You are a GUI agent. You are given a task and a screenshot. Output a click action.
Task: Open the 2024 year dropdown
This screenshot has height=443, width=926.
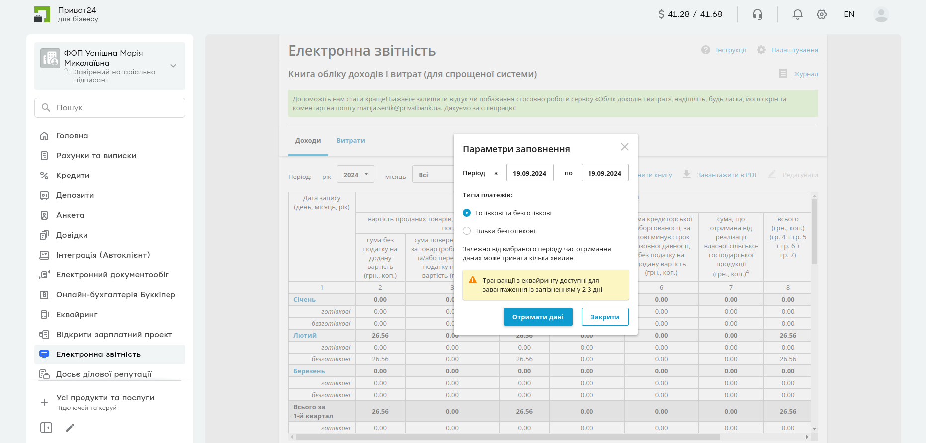[x=355, y=175]
